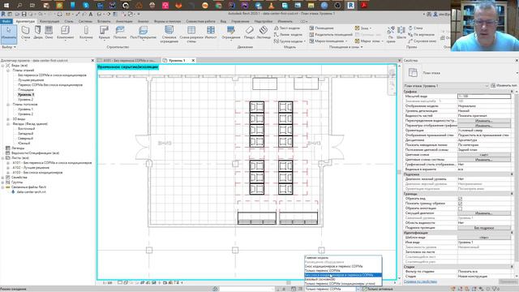Select data-center-arch.rvt linked file
This screenshot has width=519, height=292.
[31, 192]
